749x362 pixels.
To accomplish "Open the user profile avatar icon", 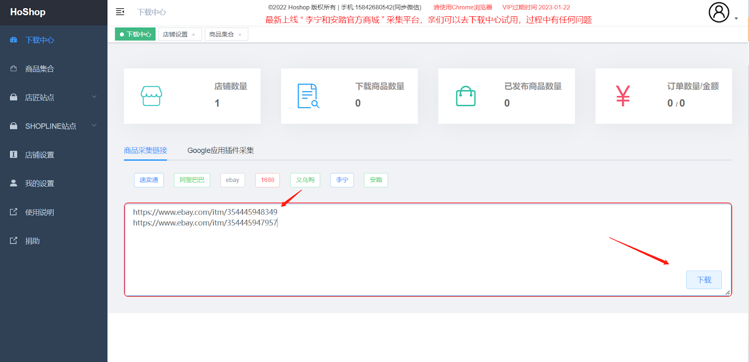I will coord(719,12).
